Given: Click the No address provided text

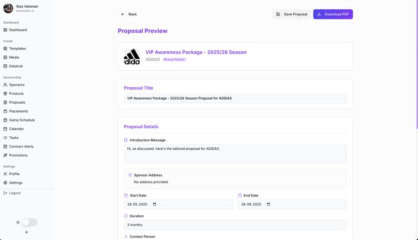Looking at the screenshot, I should (151, 182).
